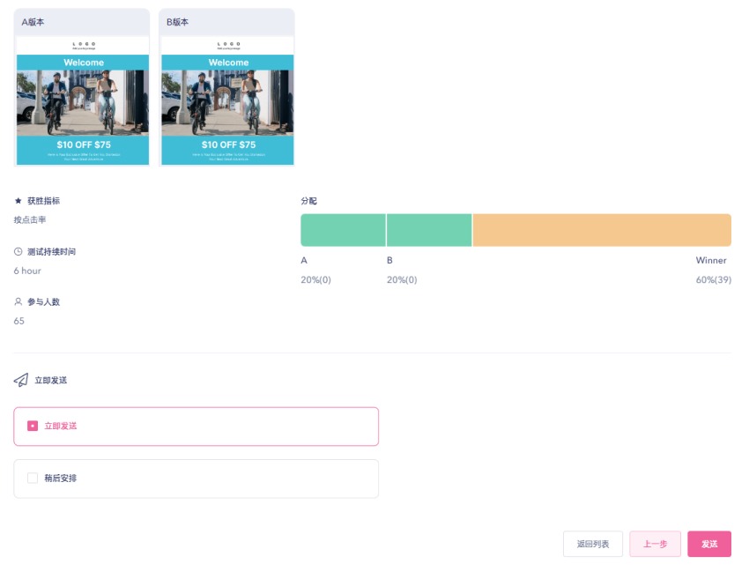Click the A版本 card header
This screenshot has width=749, height=579.
[83, 22]
